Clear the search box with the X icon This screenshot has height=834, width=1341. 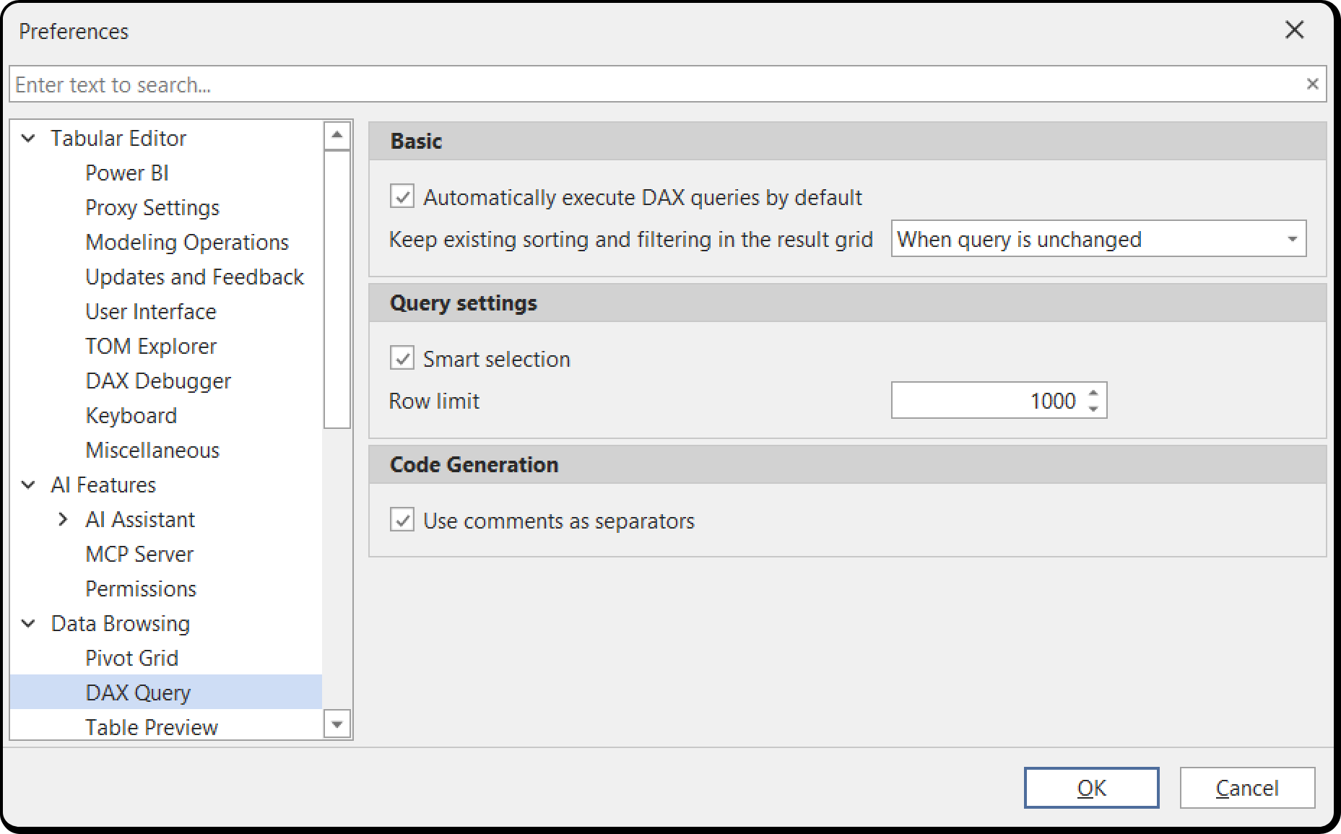tap(1312, 84)
